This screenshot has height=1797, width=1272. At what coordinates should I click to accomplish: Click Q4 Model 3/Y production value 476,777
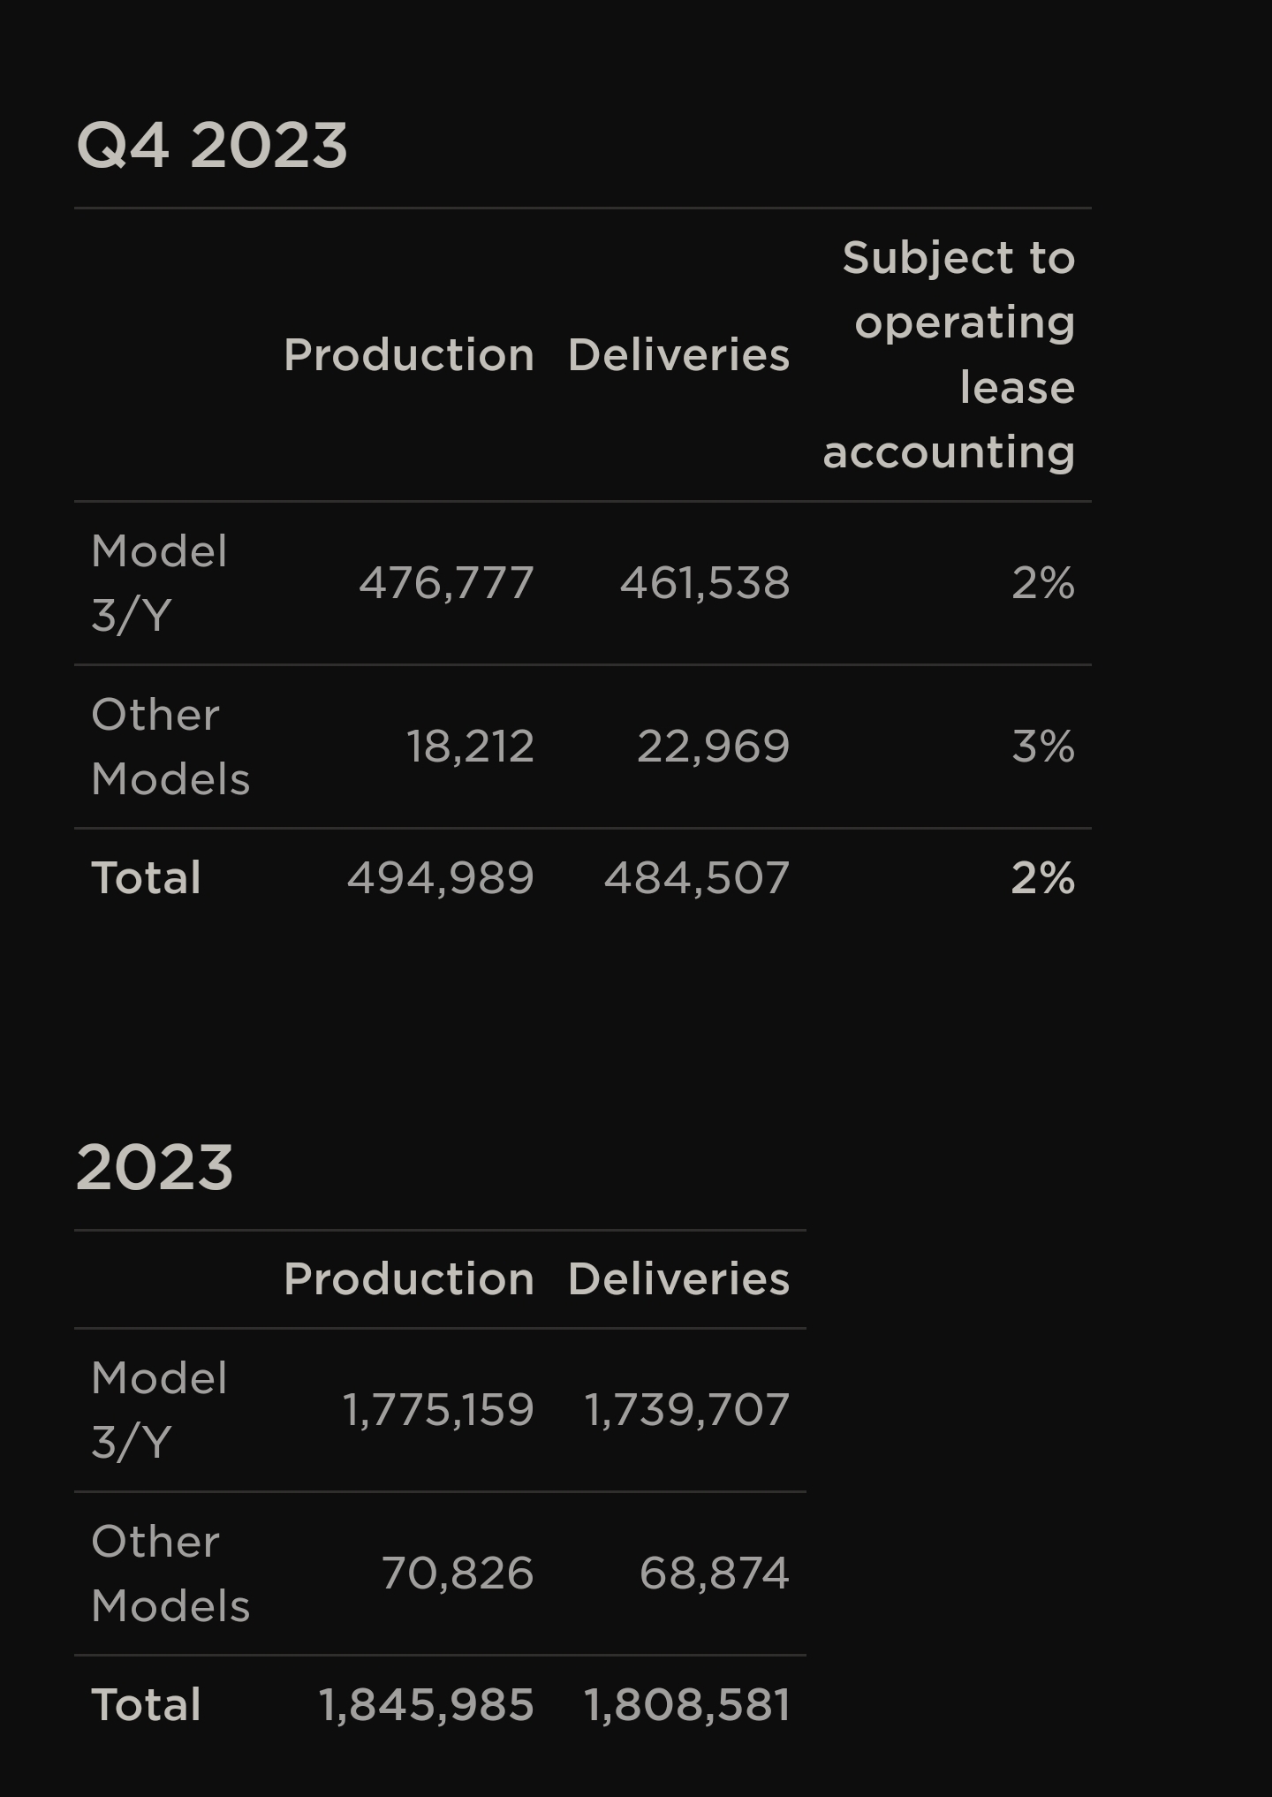446,583
